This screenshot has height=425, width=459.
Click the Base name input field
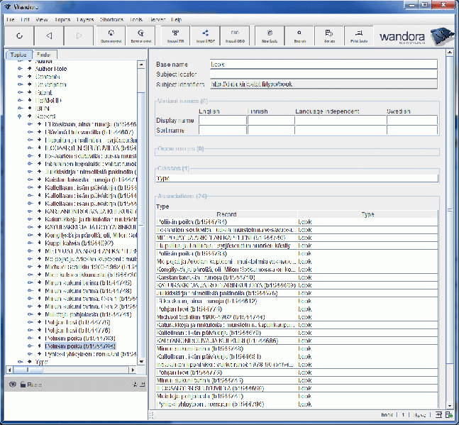point(323,65)
